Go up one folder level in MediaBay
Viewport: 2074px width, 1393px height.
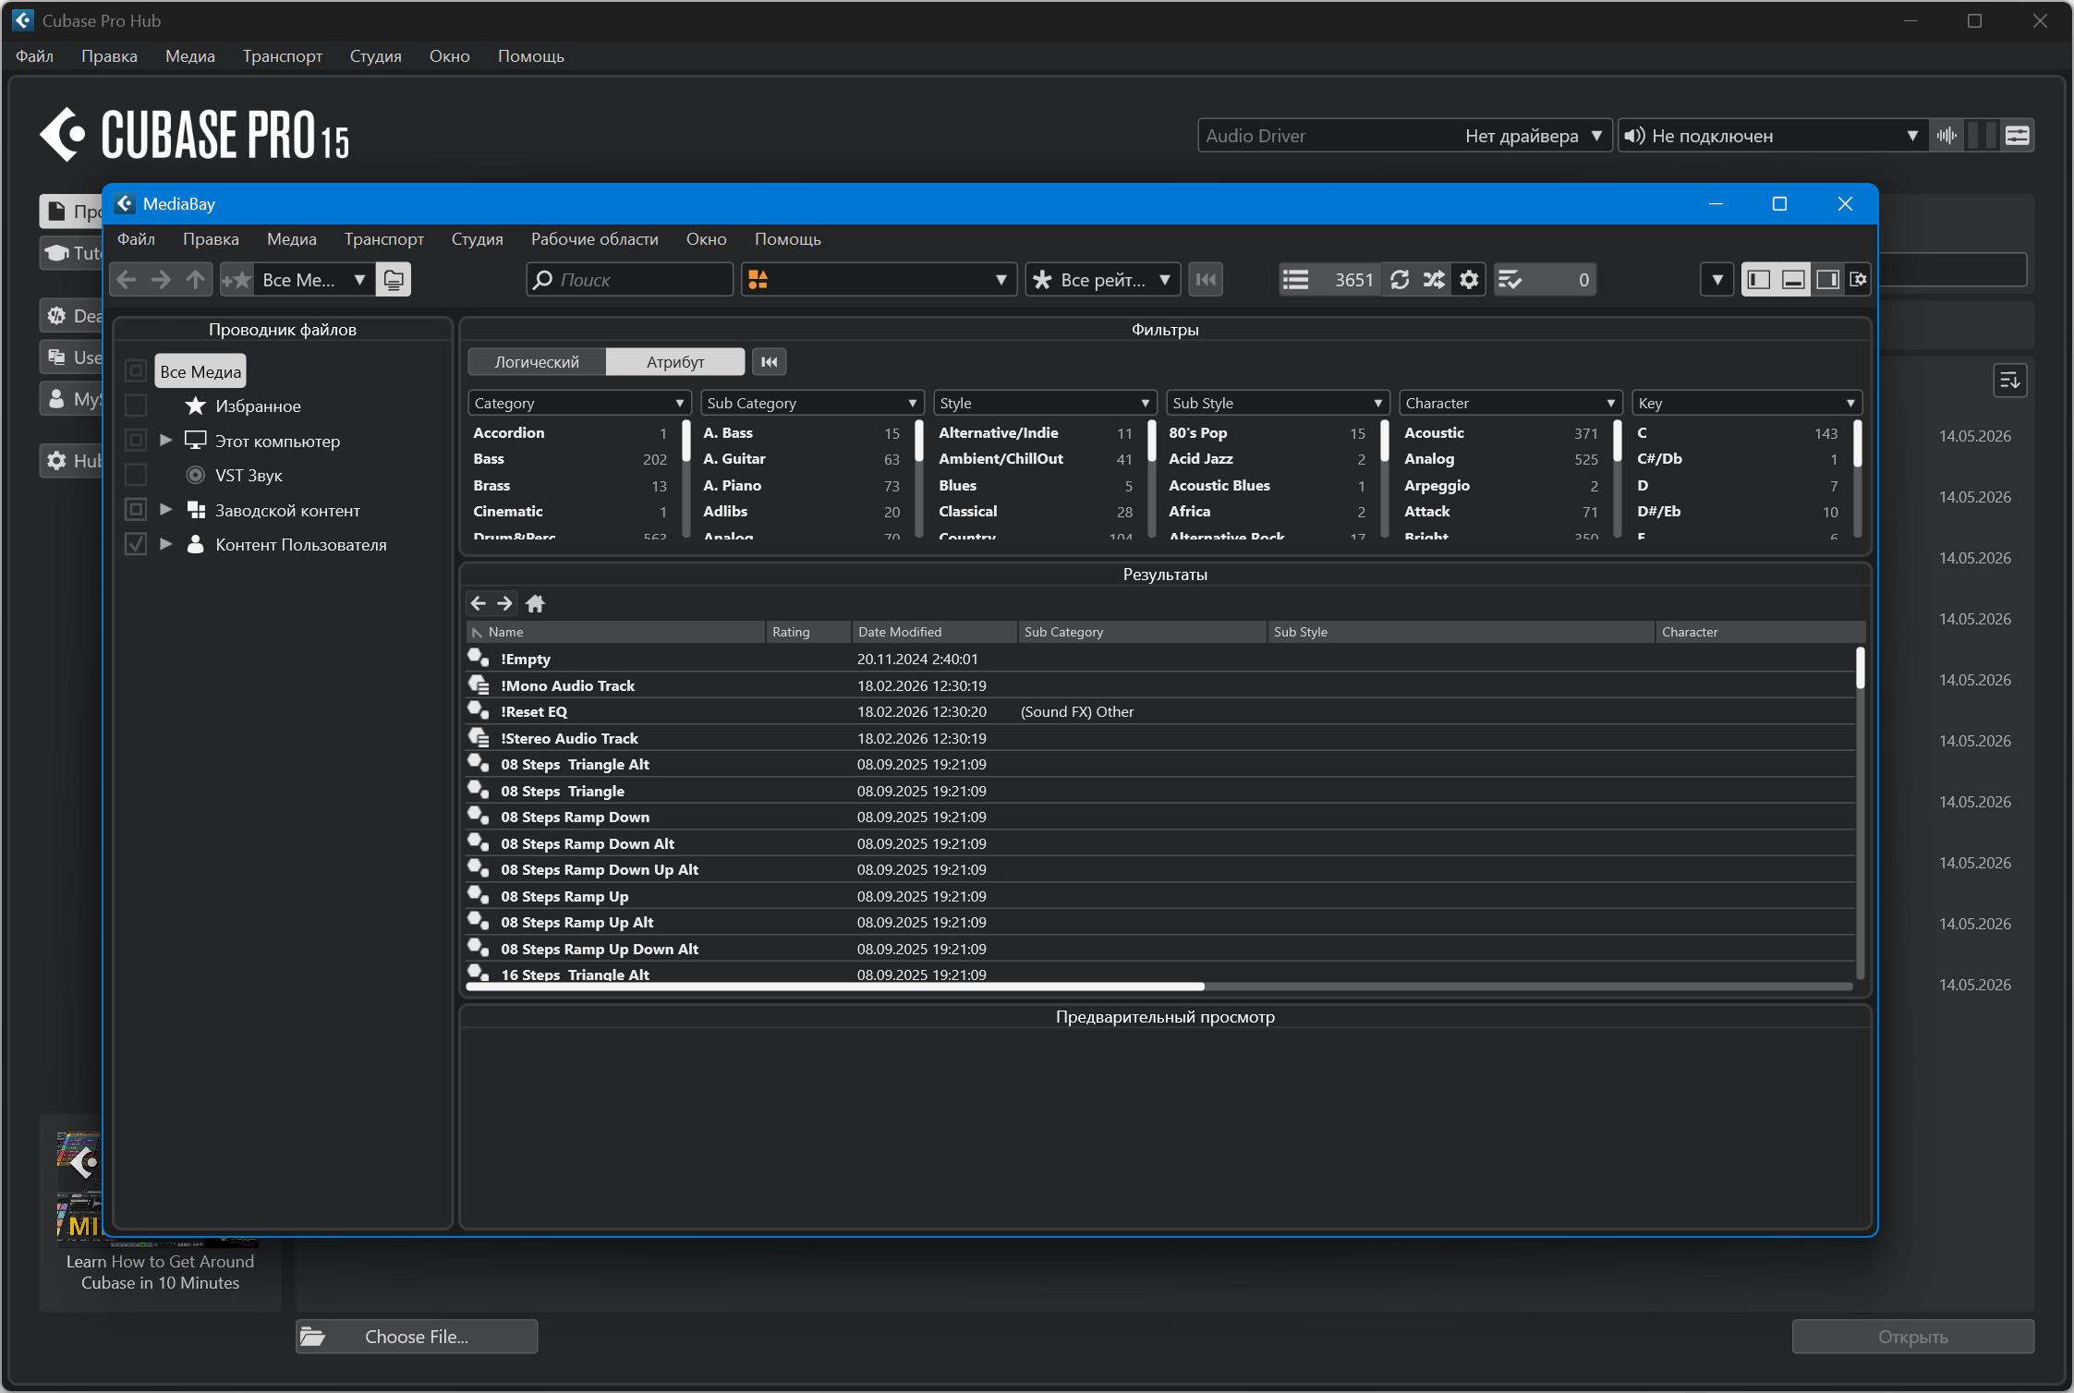tap(195, 280)
